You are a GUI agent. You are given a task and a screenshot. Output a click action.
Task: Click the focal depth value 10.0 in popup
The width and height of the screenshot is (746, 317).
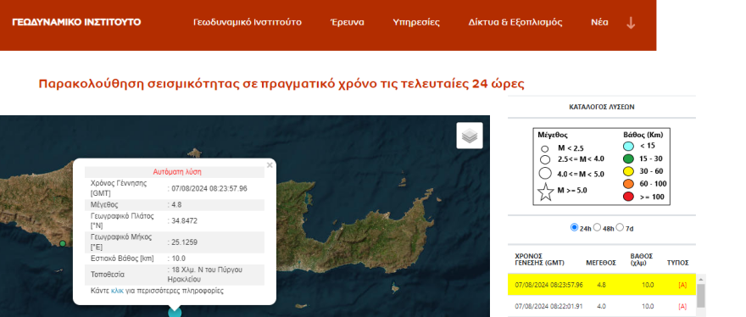pos(178,259)
